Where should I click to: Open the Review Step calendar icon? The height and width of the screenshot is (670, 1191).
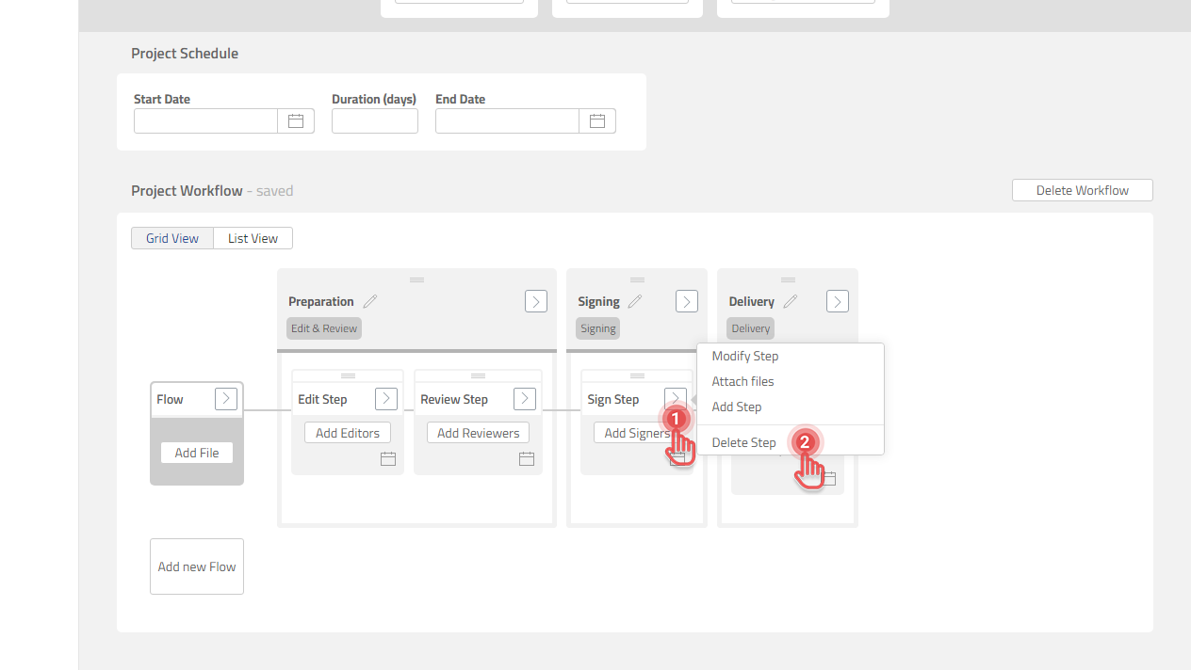pos(527,458)
